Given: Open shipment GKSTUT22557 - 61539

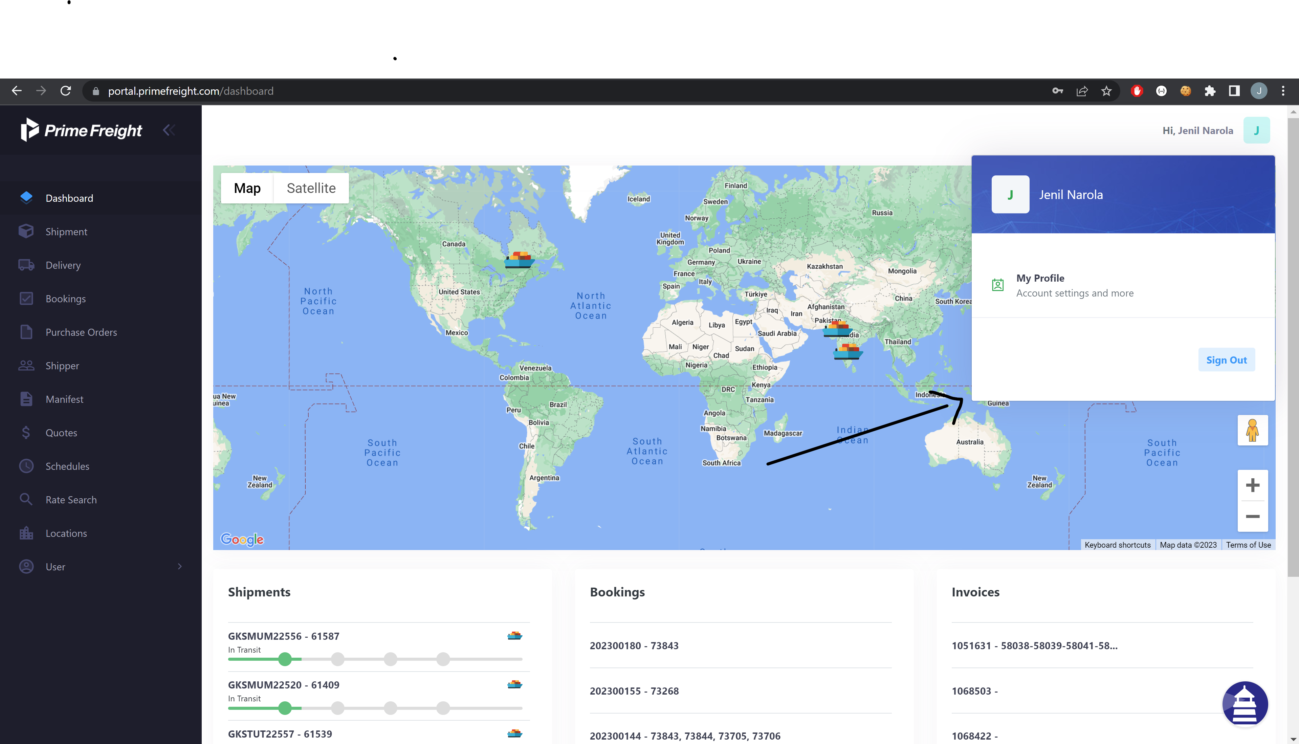Looking at the screenshot, I should (280, 734).
